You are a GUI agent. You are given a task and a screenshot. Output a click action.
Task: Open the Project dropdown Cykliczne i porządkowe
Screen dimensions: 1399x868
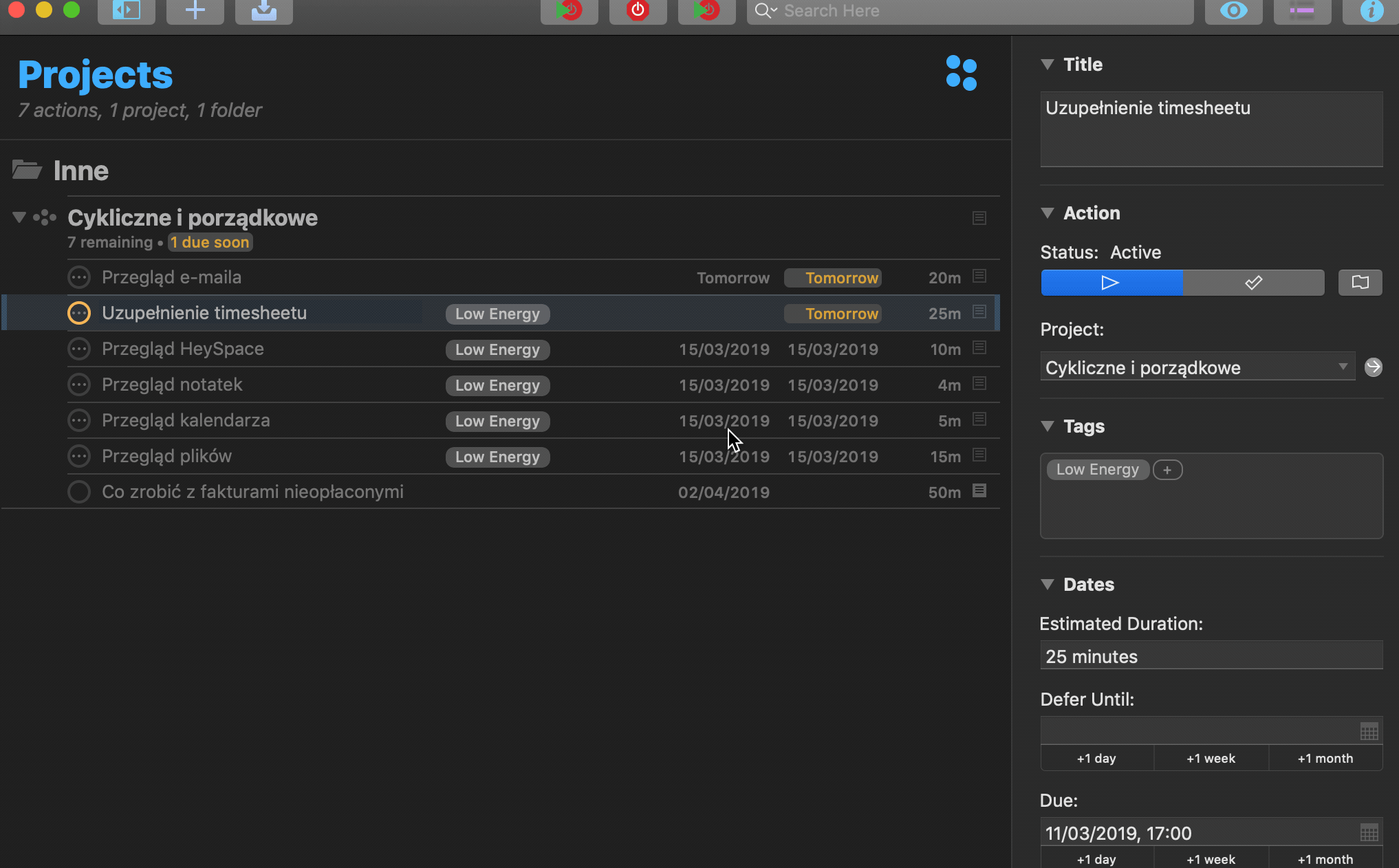[1197, 367]
